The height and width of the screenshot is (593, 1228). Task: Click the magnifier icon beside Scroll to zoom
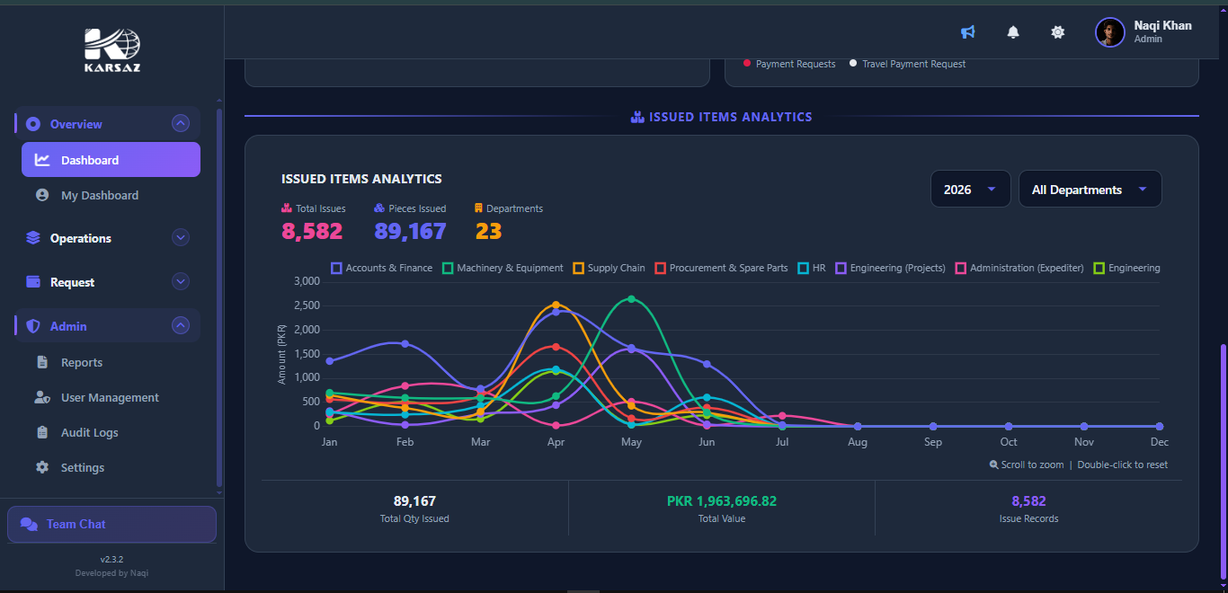point(993,465)
